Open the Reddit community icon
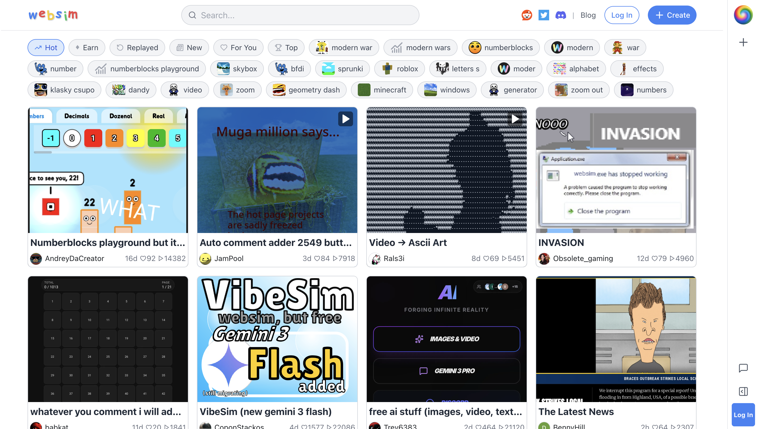 tap(526, 15)
